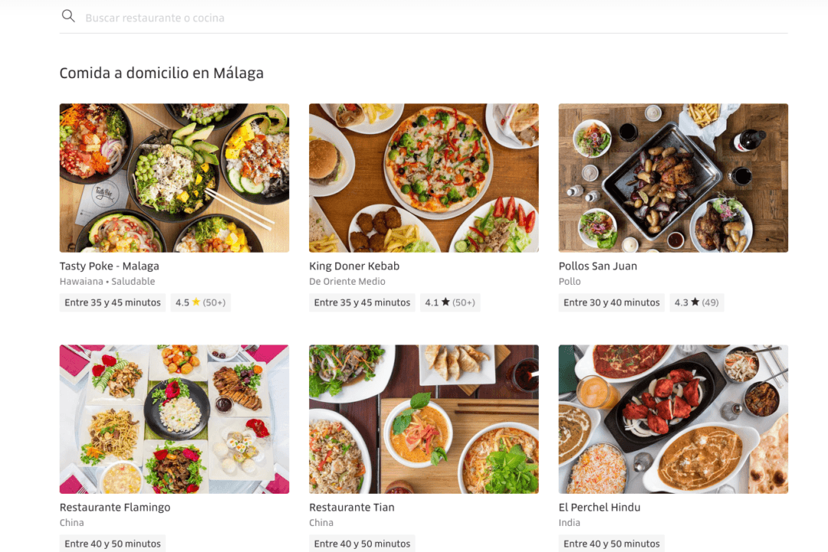The image size is (828, 552).
Task: Click the Comida a domicilio en Málaga heading
Action: coord(161,73)
